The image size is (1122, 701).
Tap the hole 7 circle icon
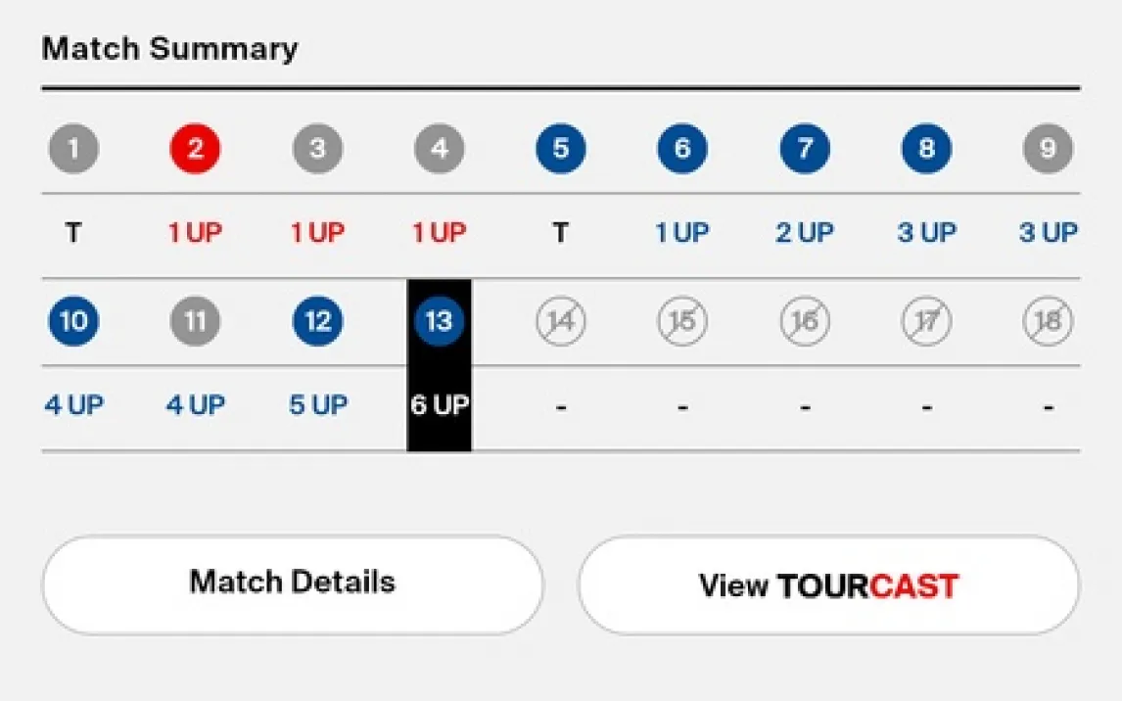(x=805, y=150)
